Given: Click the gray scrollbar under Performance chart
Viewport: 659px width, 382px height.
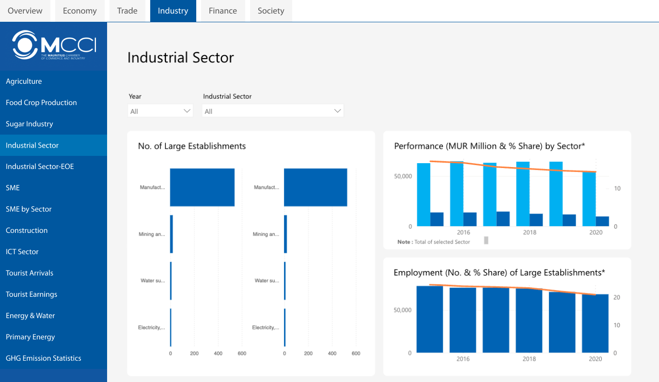Looking at the screenshot, I should 486,240.
